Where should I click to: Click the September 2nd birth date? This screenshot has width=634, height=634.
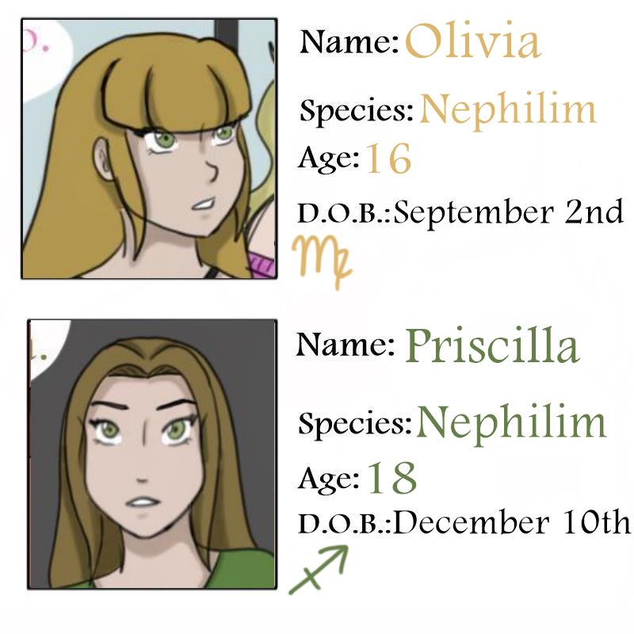509,212
